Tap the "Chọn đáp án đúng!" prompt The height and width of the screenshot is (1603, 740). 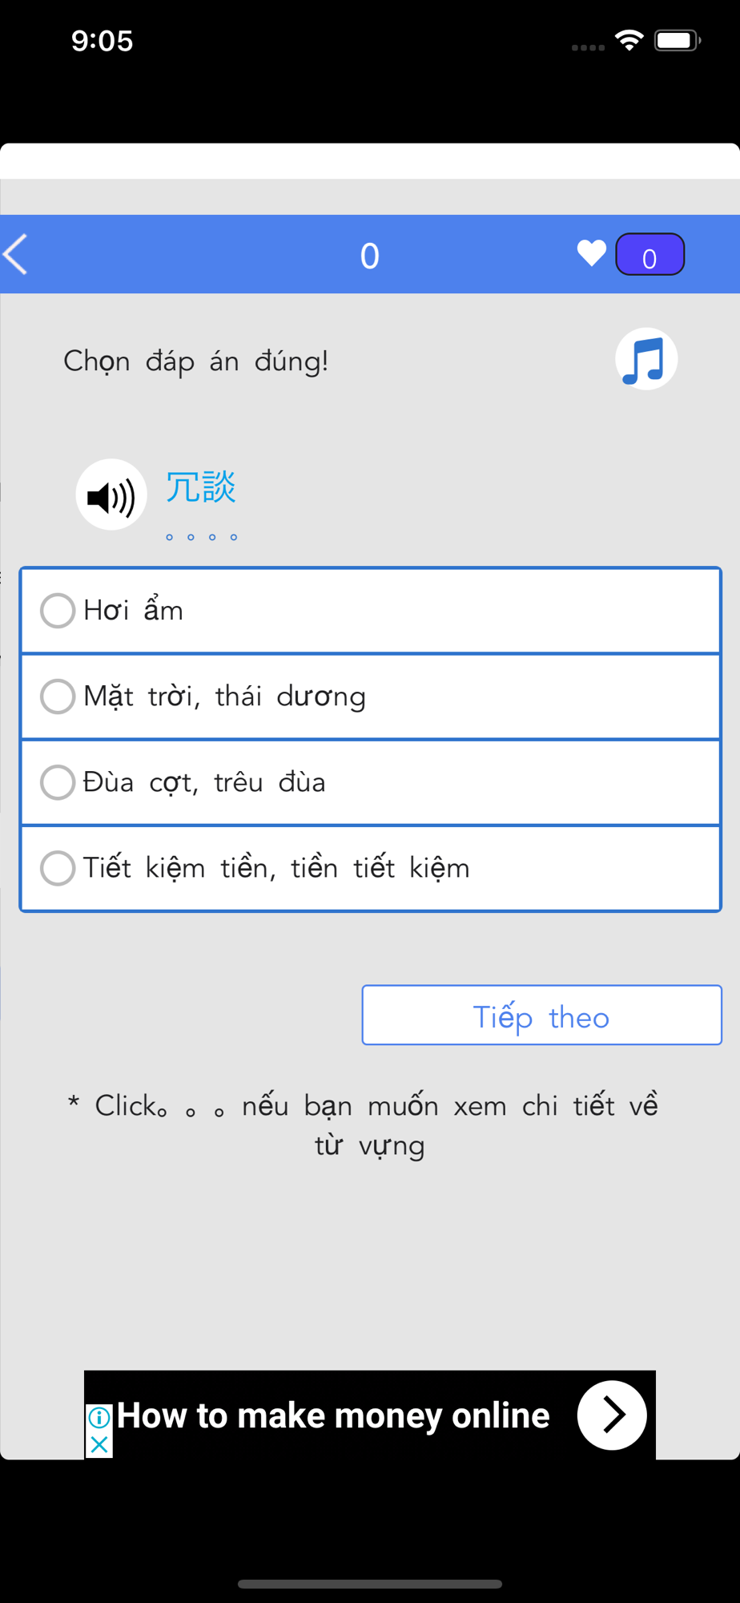tap(196, 361)
